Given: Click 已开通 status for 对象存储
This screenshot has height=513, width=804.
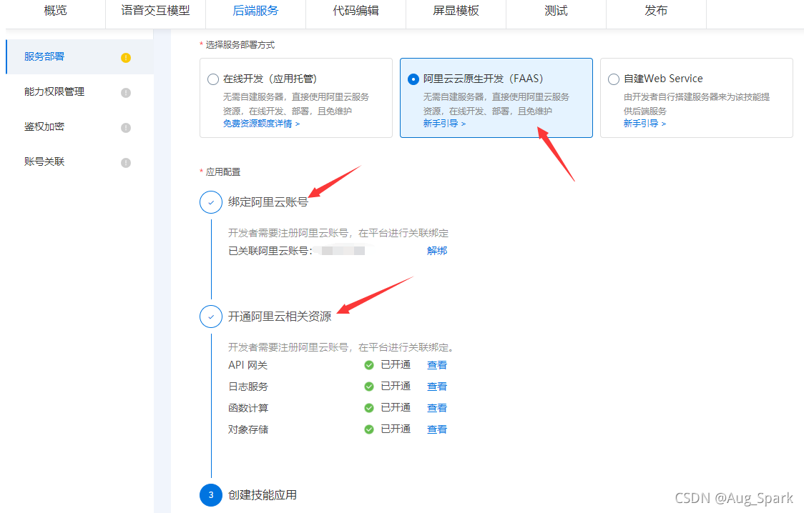Looking at the screenshot, I should (x=396, y=429).
